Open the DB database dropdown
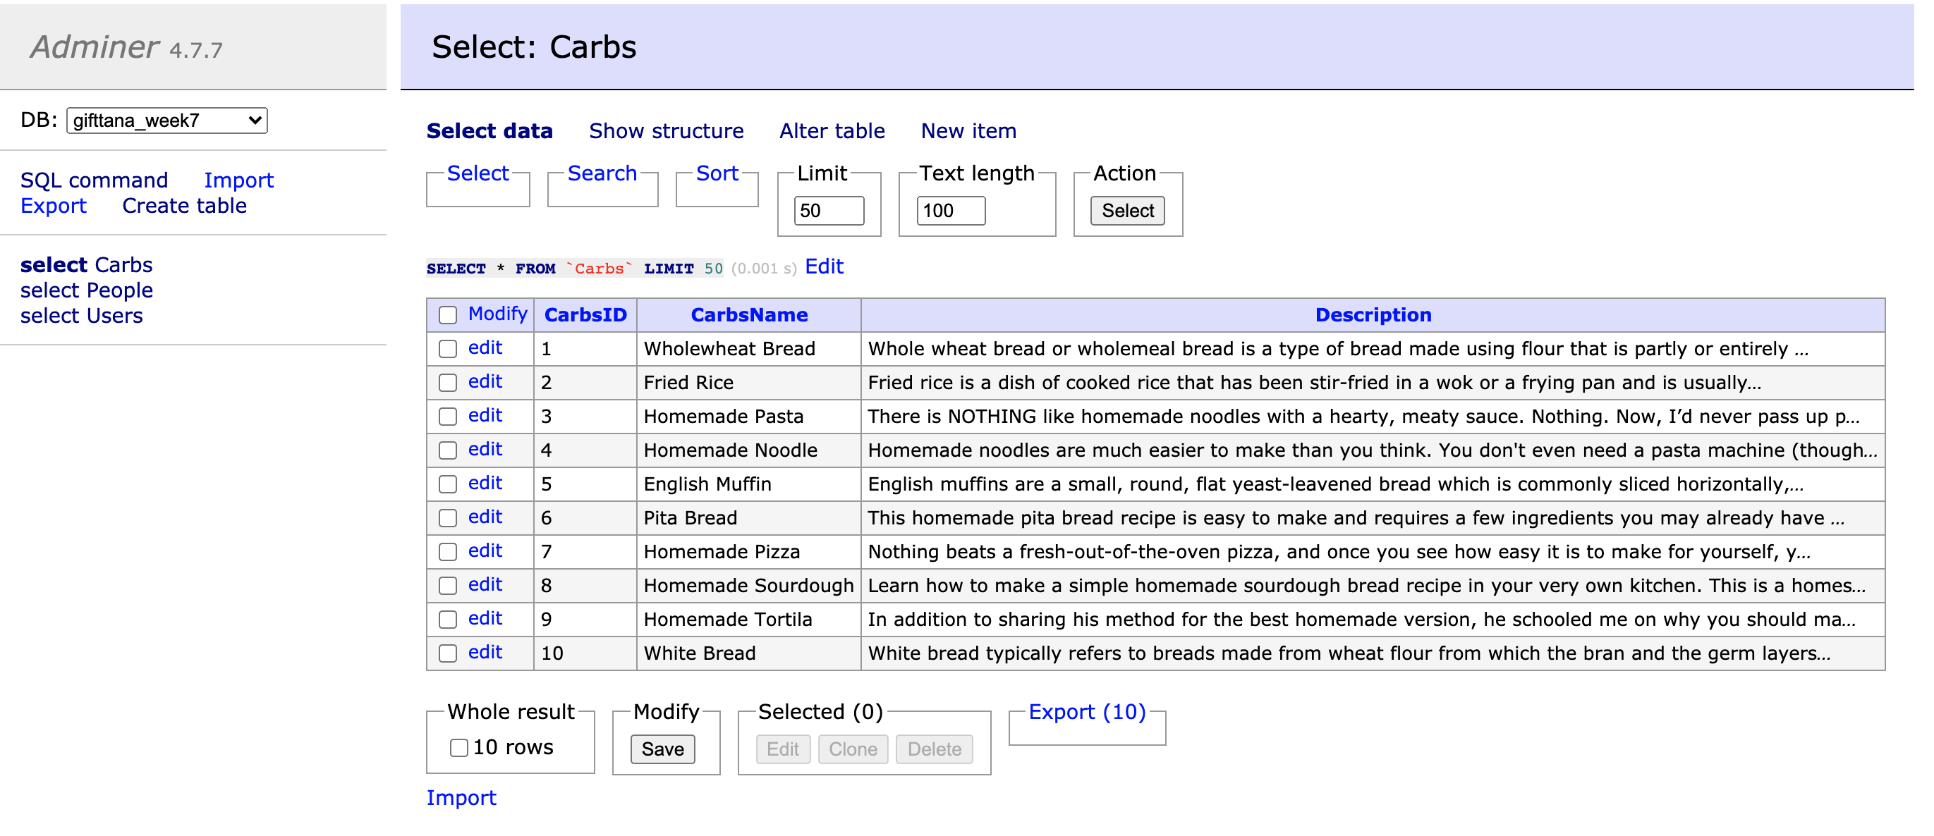Image resolution: width=1934 pixels, height=836 pixels. tap(167, 120)
